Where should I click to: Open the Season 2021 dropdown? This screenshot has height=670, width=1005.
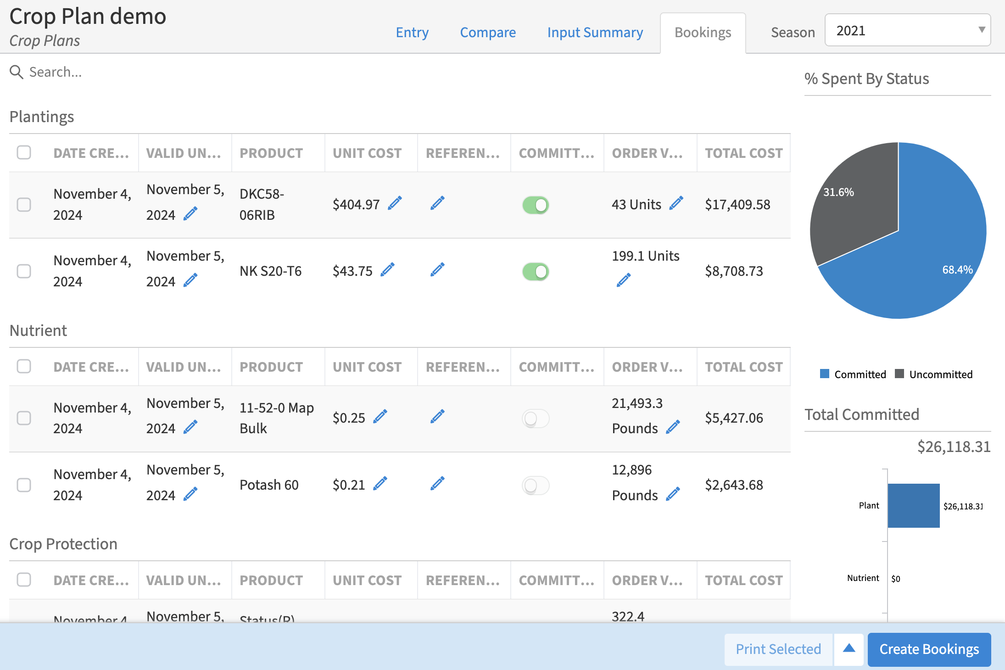907,30
